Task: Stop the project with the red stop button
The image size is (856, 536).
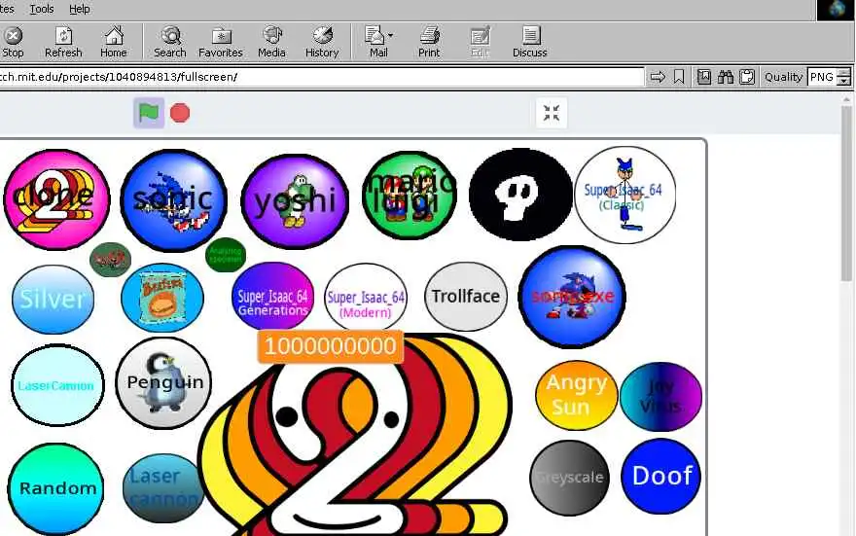Action: [180, 113]
